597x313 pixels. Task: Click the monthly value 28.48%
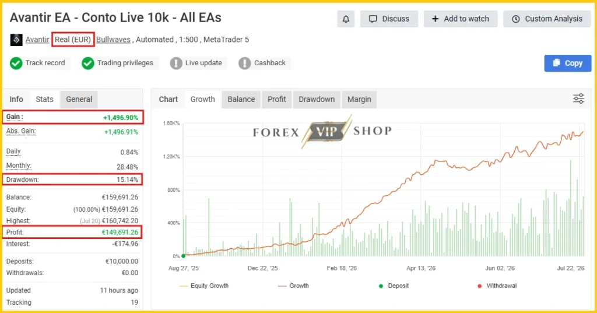tap(128, 167)
